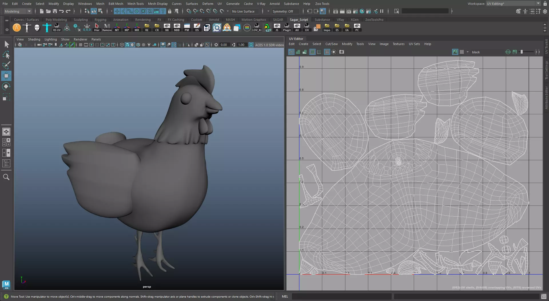This screenshot has width=549, height=301.
Task: Open the shelf tab menu lines icon
Action: [x=7, y=20]
